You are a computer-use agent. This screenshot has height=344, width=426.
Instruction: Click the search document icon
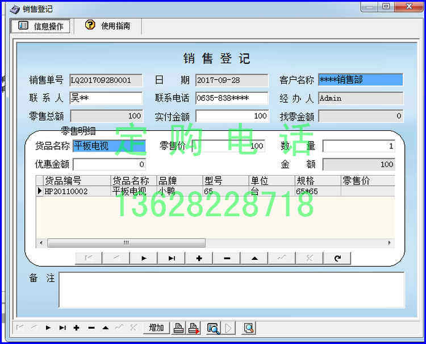[x=248, y=328]
